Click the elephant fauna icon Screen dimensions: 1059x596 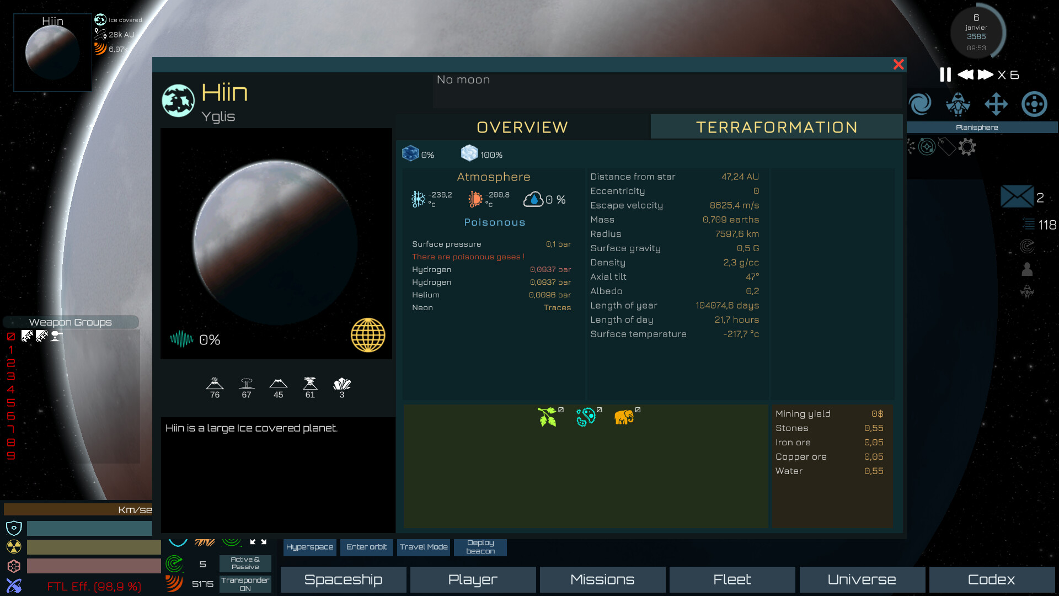tap(625, 418)
